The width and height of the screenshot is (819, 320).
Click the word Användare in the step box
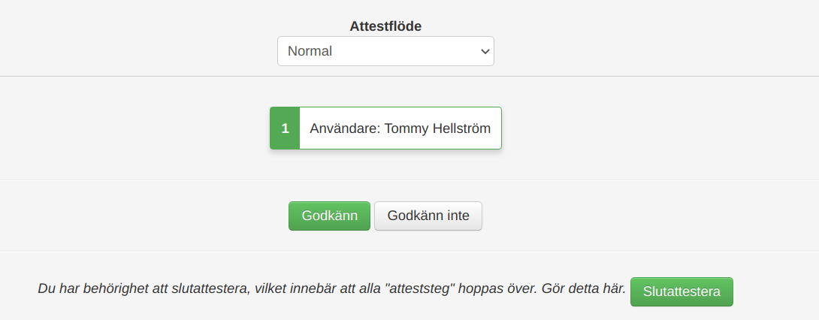click(x=343, y=128)
